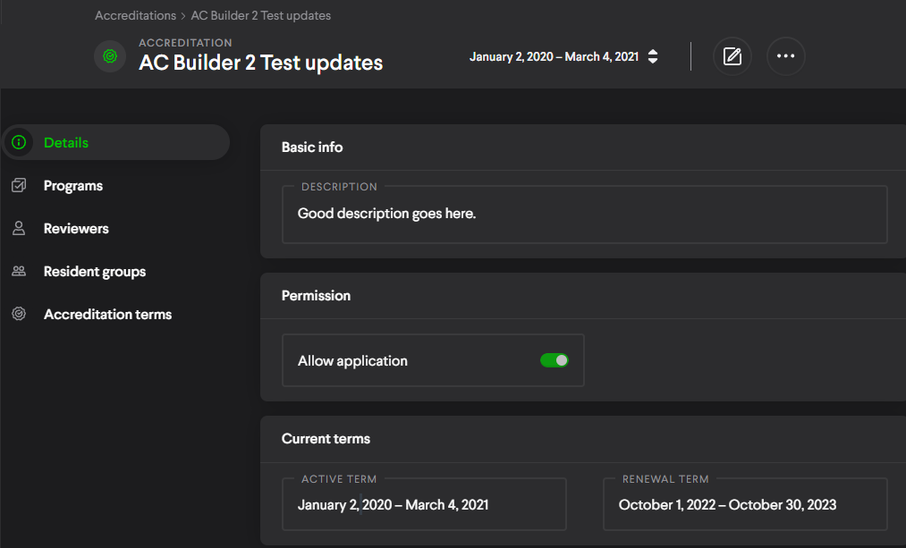Click the Accreditation terms badge icon
The image size is (906, 548).
[x=19, y=315]
